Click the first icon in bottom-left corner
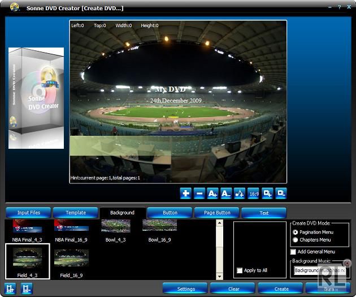 11,289
